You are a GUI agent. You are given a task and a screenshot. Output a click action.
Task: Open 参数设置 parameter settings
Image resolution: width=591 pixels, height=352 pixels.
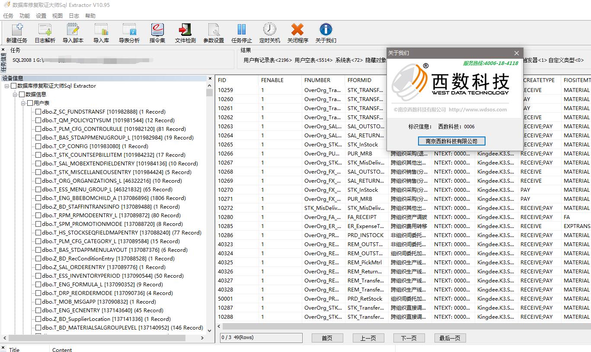point(214,33)
